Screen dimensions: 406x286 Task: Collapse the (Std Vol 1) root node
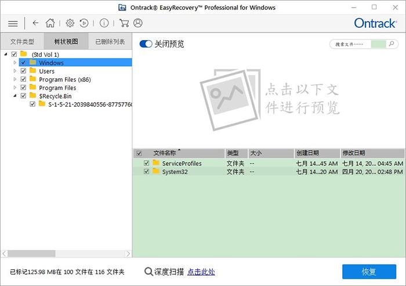tap(5, 54)
